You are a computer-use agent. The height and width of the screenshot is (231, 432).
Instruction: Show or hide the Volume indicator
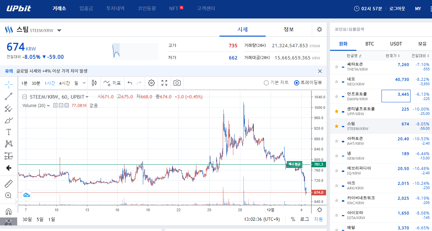pos(55,105)
